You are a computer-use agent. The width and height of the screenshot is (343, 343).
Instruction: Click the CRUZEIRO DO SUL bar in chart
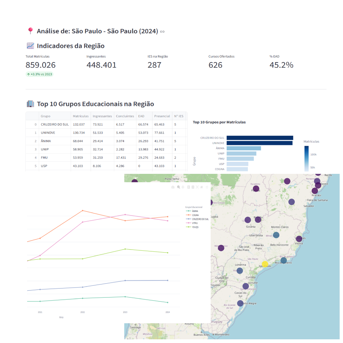click(260, 138)
